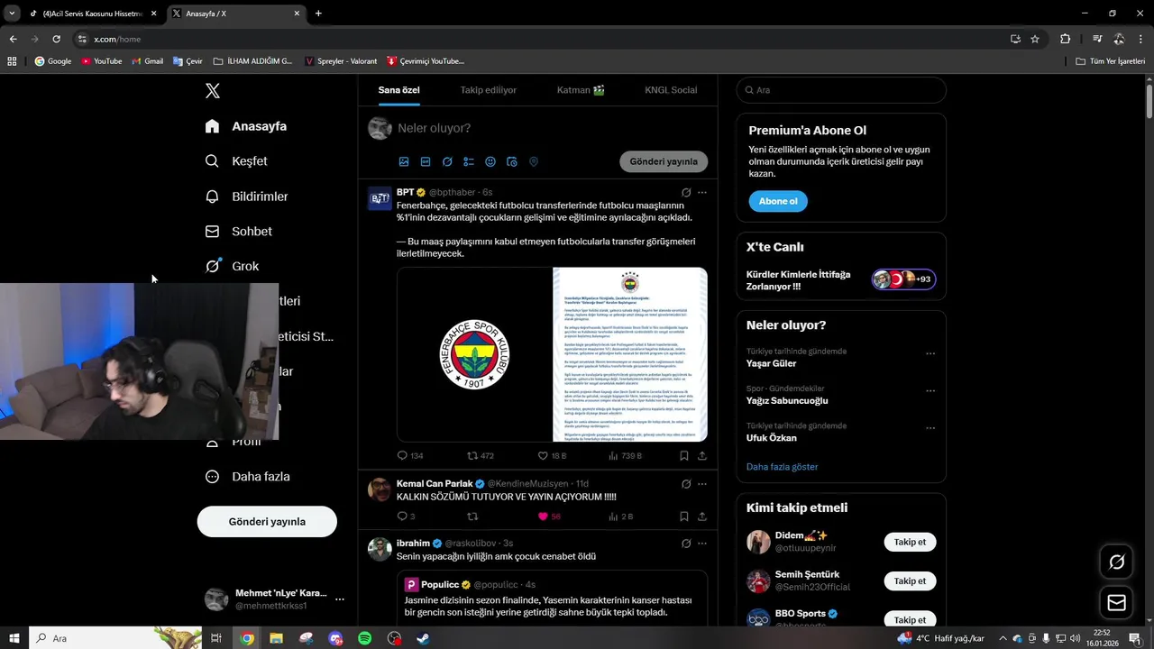Click Grok image icon in composer
Image resolution: width=1154 pixels, height=649 pixels.
(x=447, y=162)
